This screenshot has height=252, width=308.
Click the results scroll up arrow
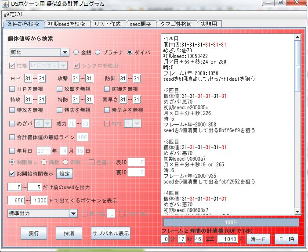tap(297, 37)
